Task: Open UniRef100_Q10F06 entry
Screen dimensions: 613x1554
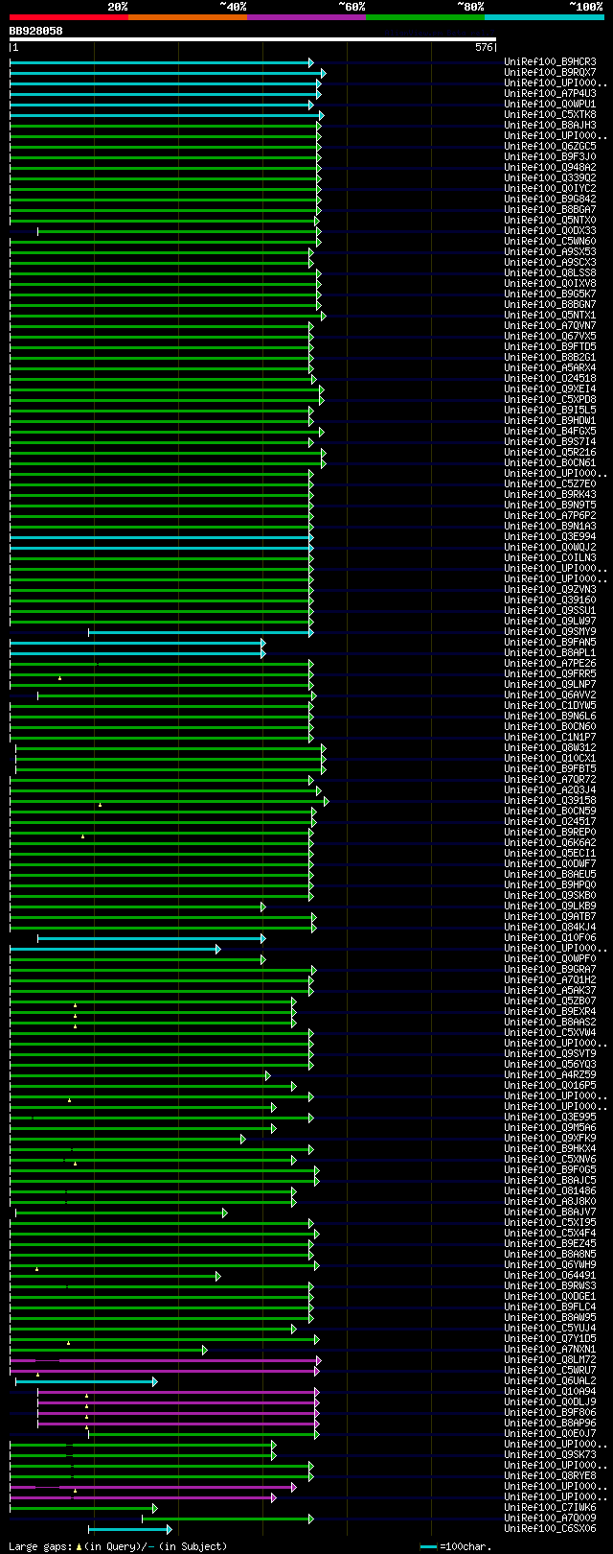Action: point(550,938)
